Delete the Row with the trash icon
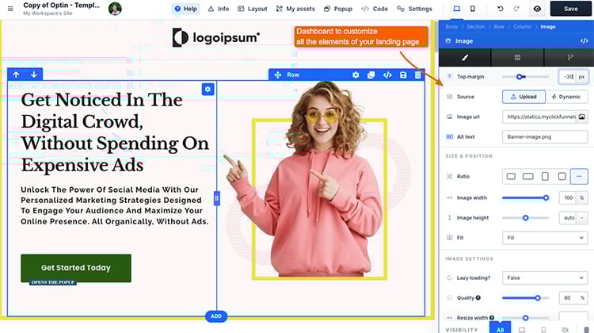The height and width of the screenshot is (333, 594). click(x=418, y=75)
